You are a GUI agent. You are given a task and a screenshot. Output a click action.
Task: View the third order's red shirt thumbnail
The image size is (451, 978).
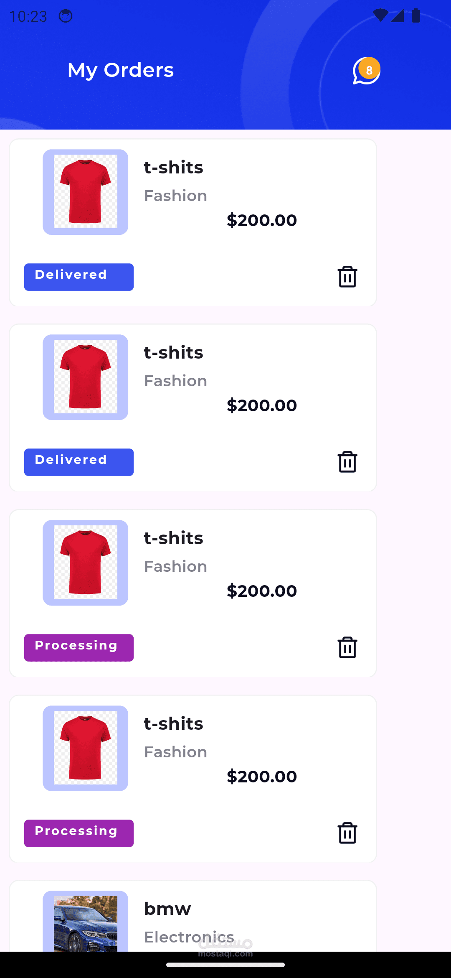[x=86, y=563]
